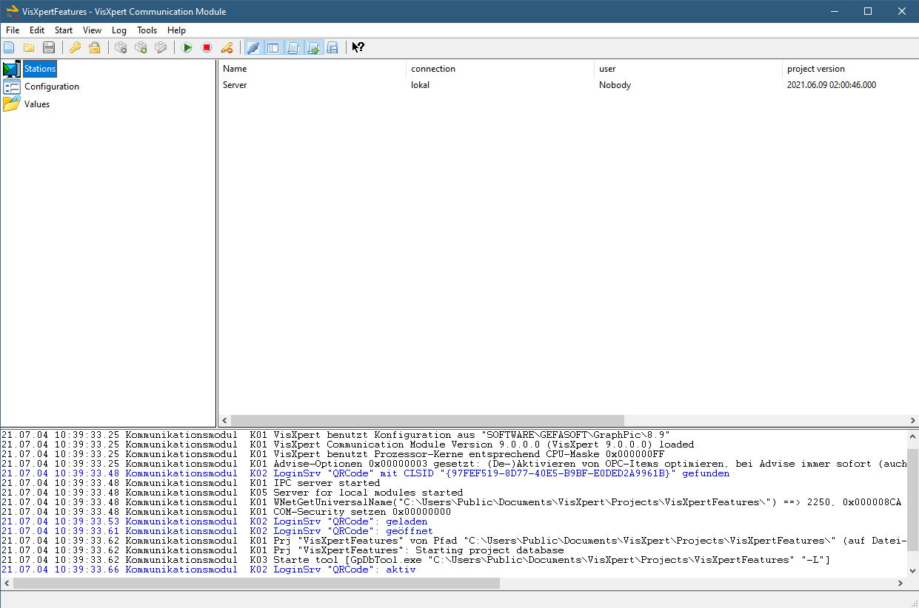The height and width of the screenshot is (608, 919).
Task: Activate context help with arrow-question icon
Action: [x=358, y=47]
